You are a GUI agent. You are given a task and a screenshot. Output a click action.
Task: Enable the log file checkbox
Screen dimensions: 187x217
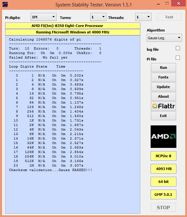178,48
